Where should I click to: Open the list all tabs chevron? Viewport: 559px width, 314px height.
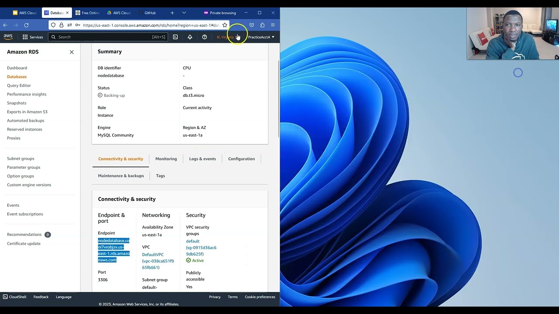[x=184, y=13]
